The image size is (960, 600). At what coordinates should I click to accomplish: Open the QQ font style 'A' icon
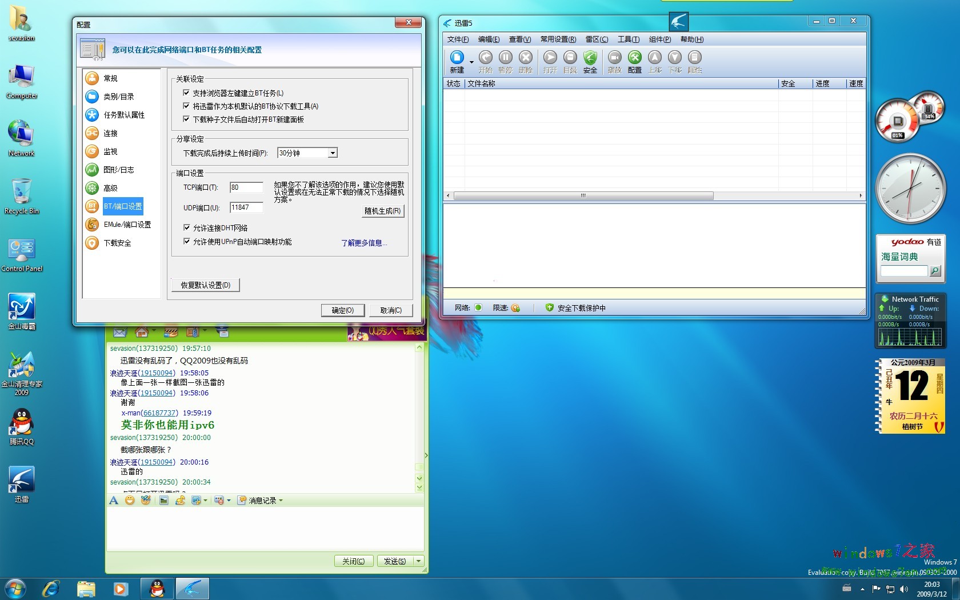114,500
